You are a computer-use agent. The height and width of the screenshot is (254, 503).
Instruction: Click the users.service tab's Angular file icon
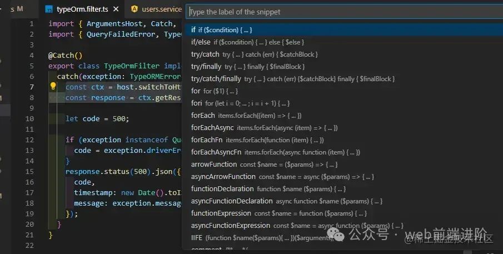tap(135, 9)
